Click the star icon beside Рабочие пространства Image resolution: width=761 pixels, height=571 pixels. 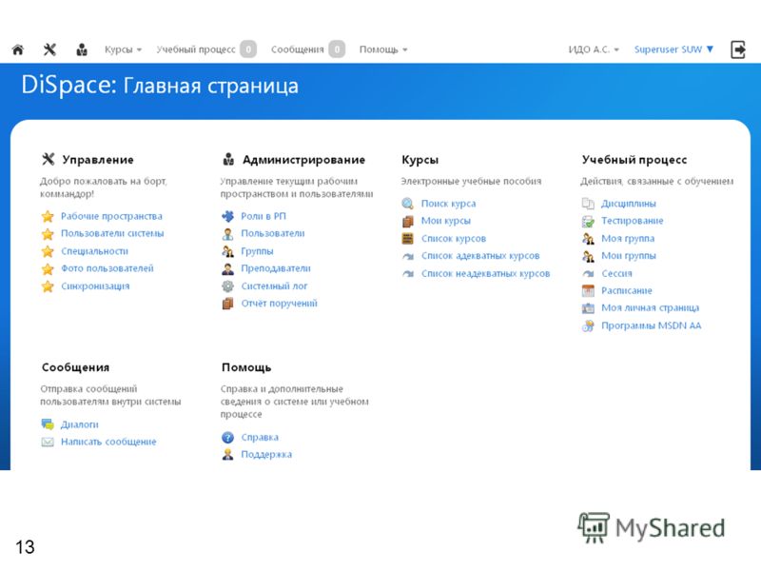point(48,216)
